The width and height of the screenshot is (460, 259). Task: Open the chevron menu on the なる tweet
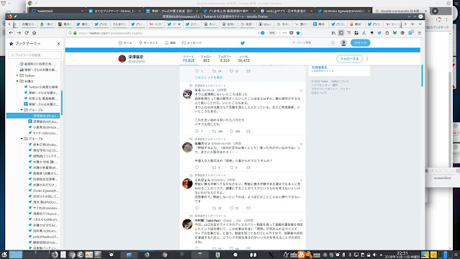click(301, 91)
